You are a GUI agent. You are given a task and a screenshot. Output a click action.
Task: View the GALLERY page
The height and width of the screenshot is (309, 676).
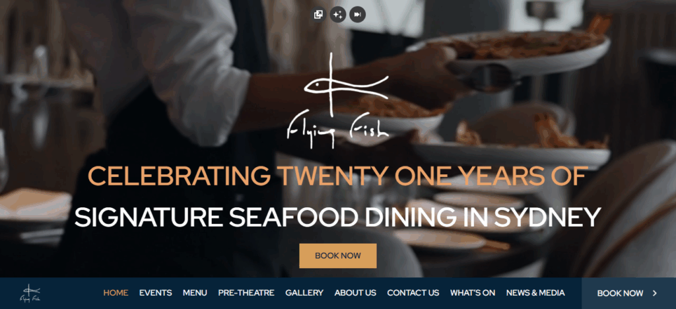click(x=304, y=293)
